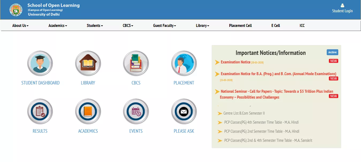Open the Examination Notice dated 20-03-2020
Screen dimensions: 361x162
(x=235, y=62)
